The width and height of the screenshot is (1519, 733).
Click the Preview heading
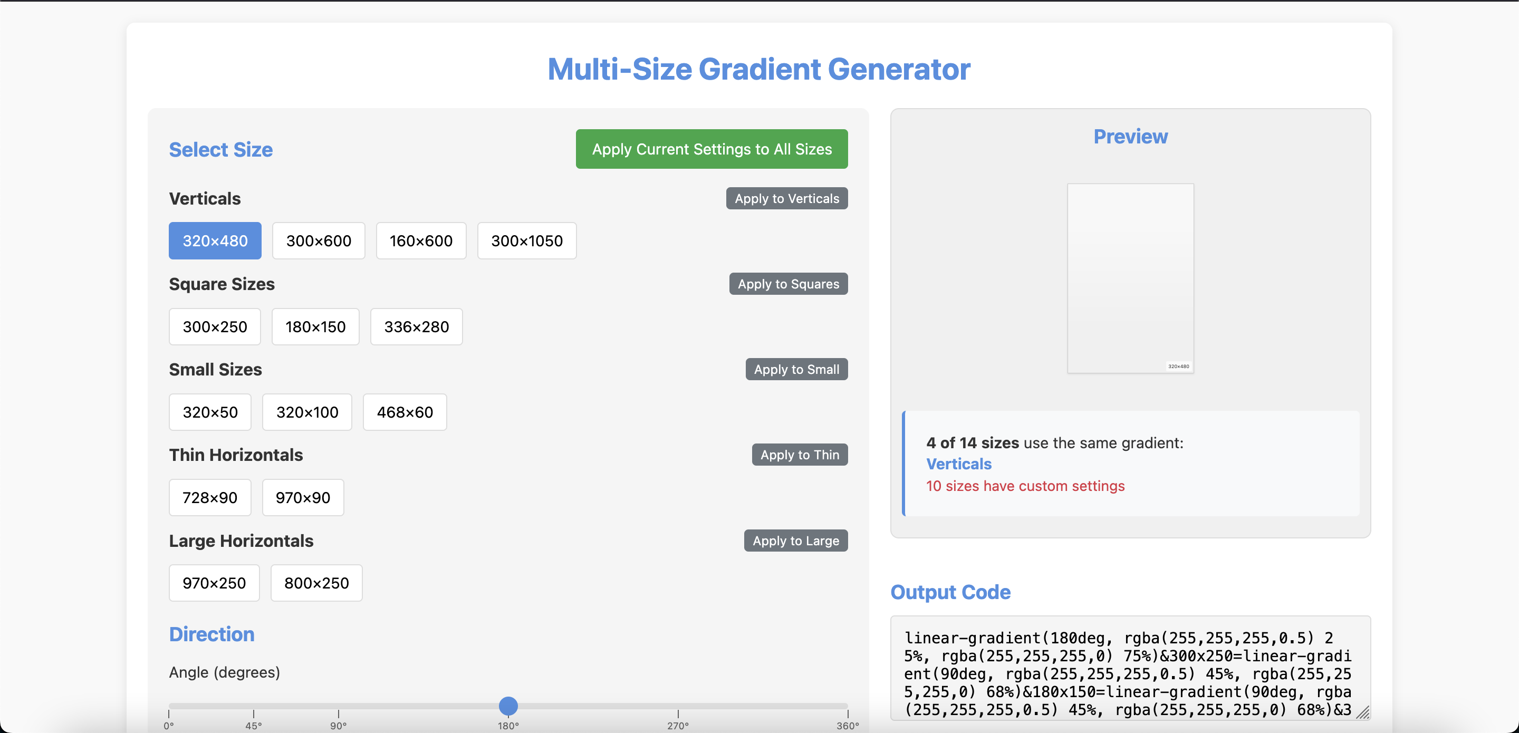click(x=1130, y=137)
